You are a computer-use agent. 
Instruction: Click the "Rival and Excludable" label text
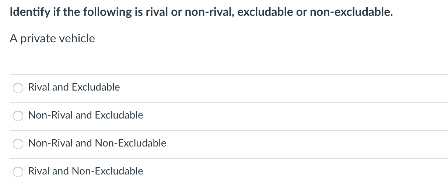point(74,87)
